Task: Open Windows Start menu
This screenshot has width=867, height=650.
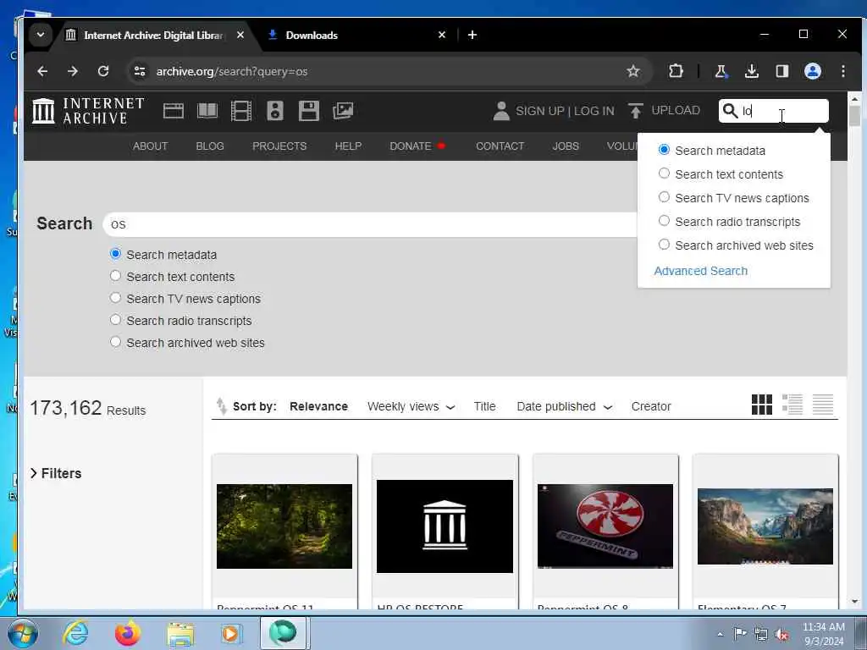Action: pos(23,633)
